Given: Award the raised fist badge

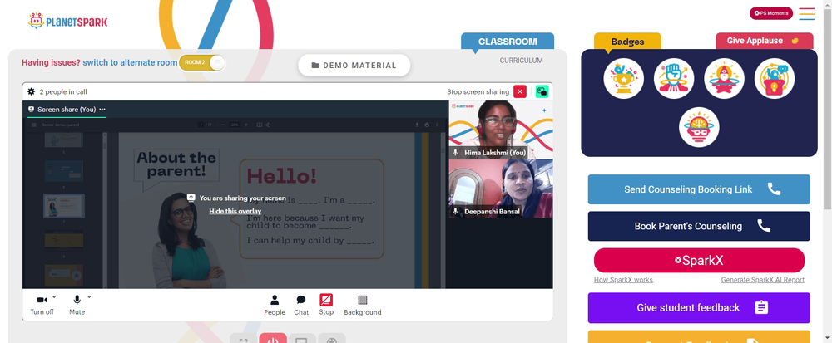Looking at the screenshot, I should [x=674, y=78].
